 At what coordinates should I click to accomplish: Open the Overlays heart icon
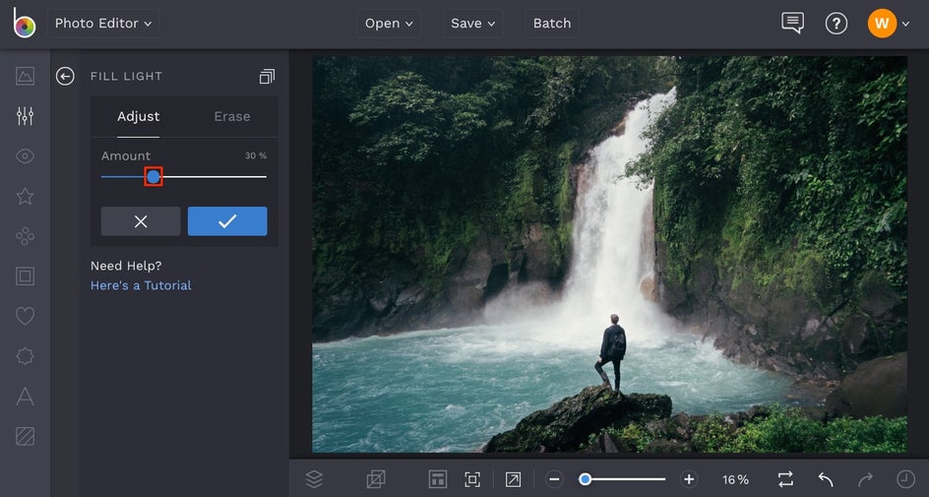pos(25,316)
